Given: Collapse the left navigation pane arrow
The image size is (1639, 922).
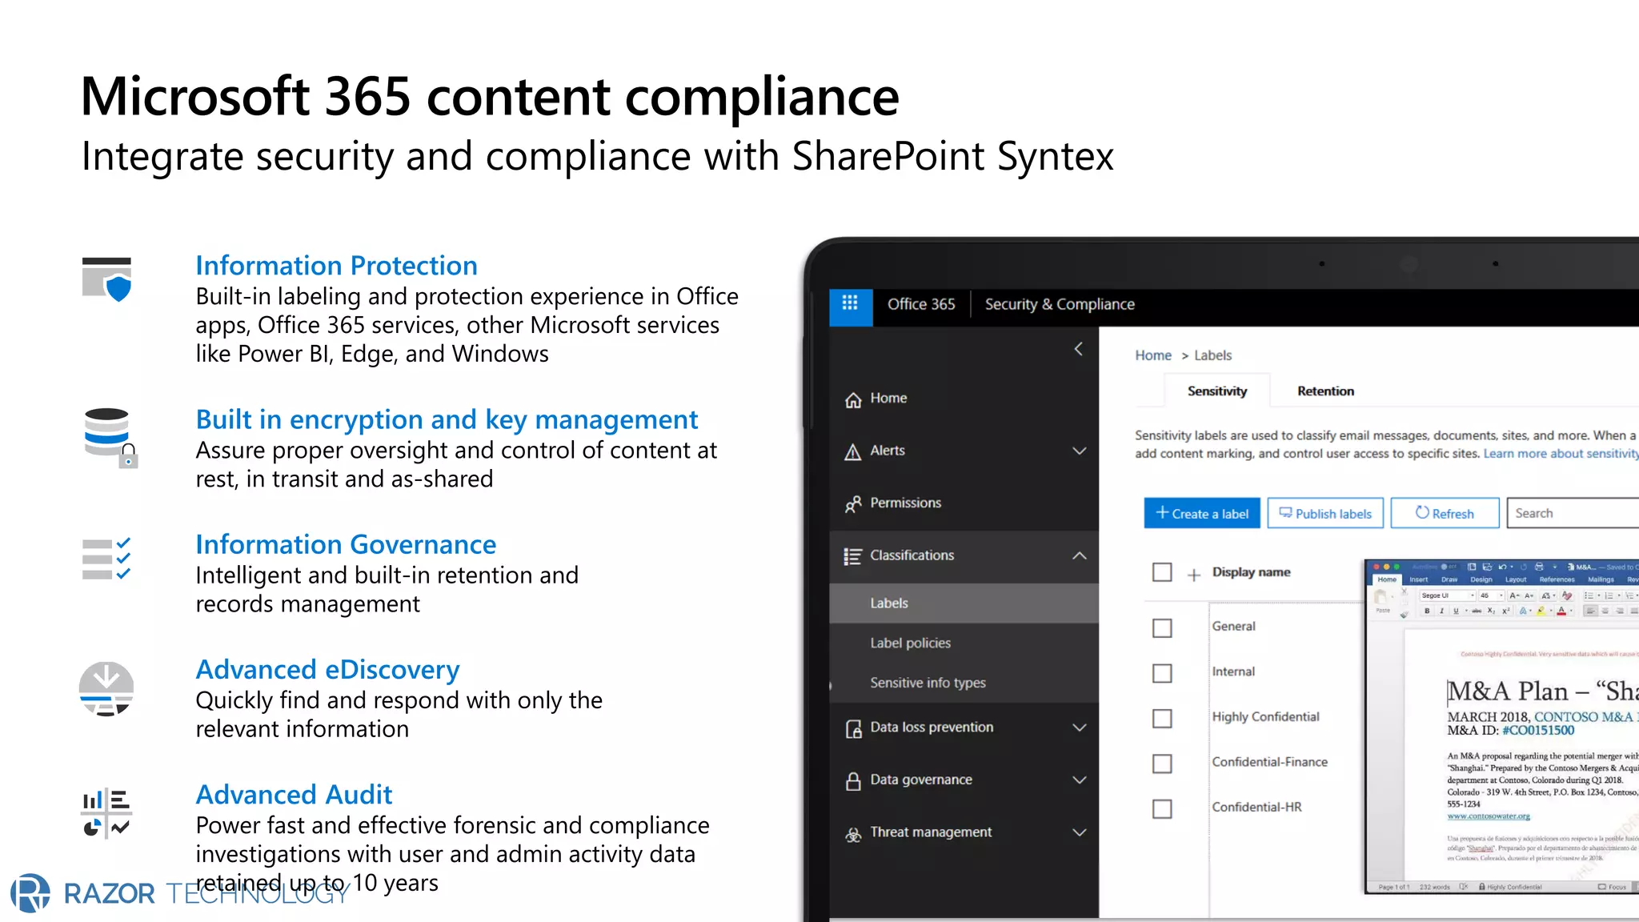Looking at the screenshot, I should [1078, 349].
